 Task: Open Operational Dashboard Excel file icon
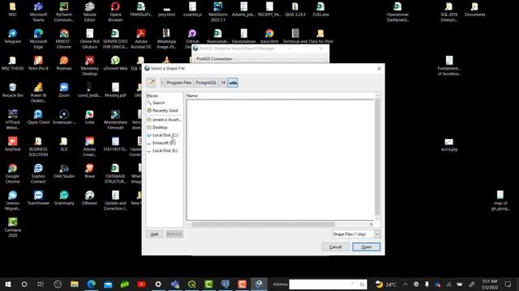coord(397,11)
